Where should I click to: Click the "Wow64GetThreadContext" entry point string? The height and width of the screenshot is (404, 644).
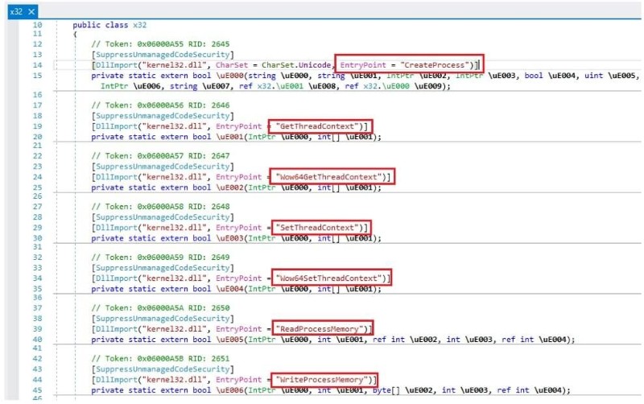pyautogui.click(x=330, y=177)
